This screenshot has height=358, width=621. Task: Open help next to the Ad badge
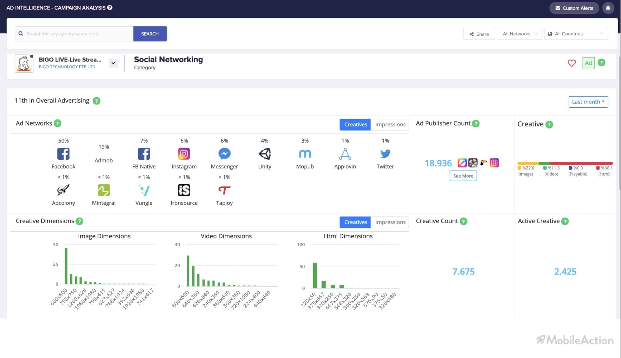coord(601,63)
